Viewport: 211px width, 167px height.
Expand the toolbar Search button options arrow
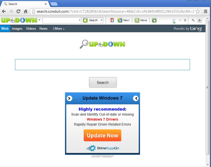click(x=102, y=20)
